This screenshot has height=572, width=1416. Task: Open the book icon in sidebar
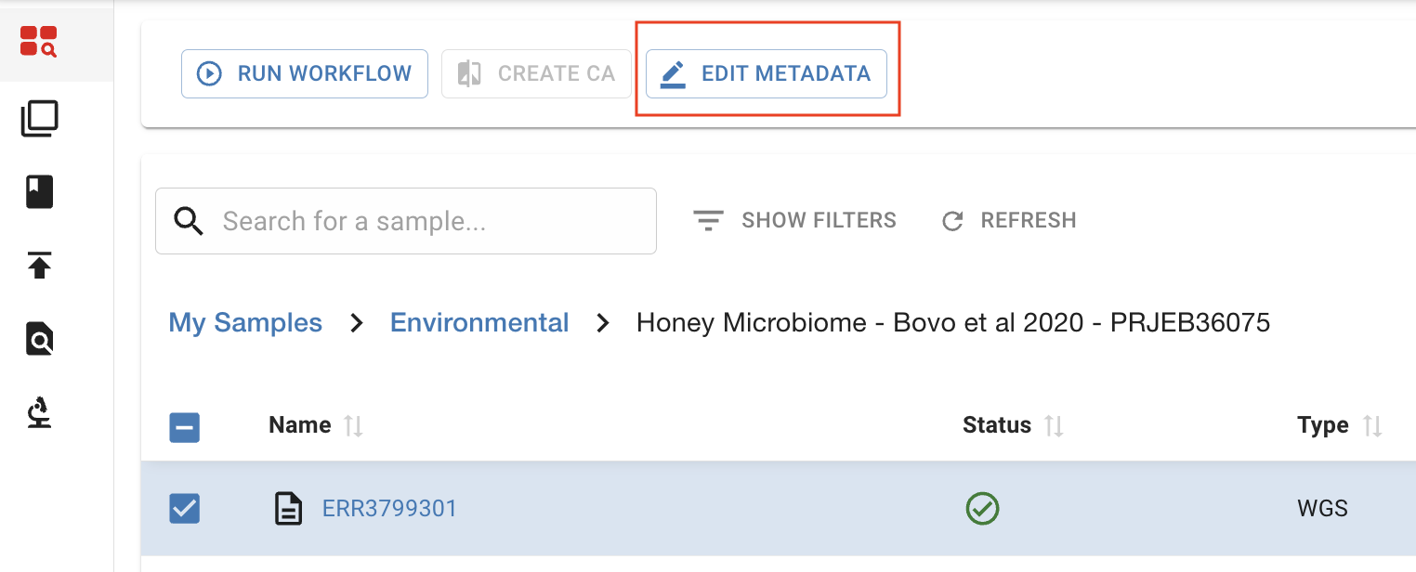coord(39,192)
